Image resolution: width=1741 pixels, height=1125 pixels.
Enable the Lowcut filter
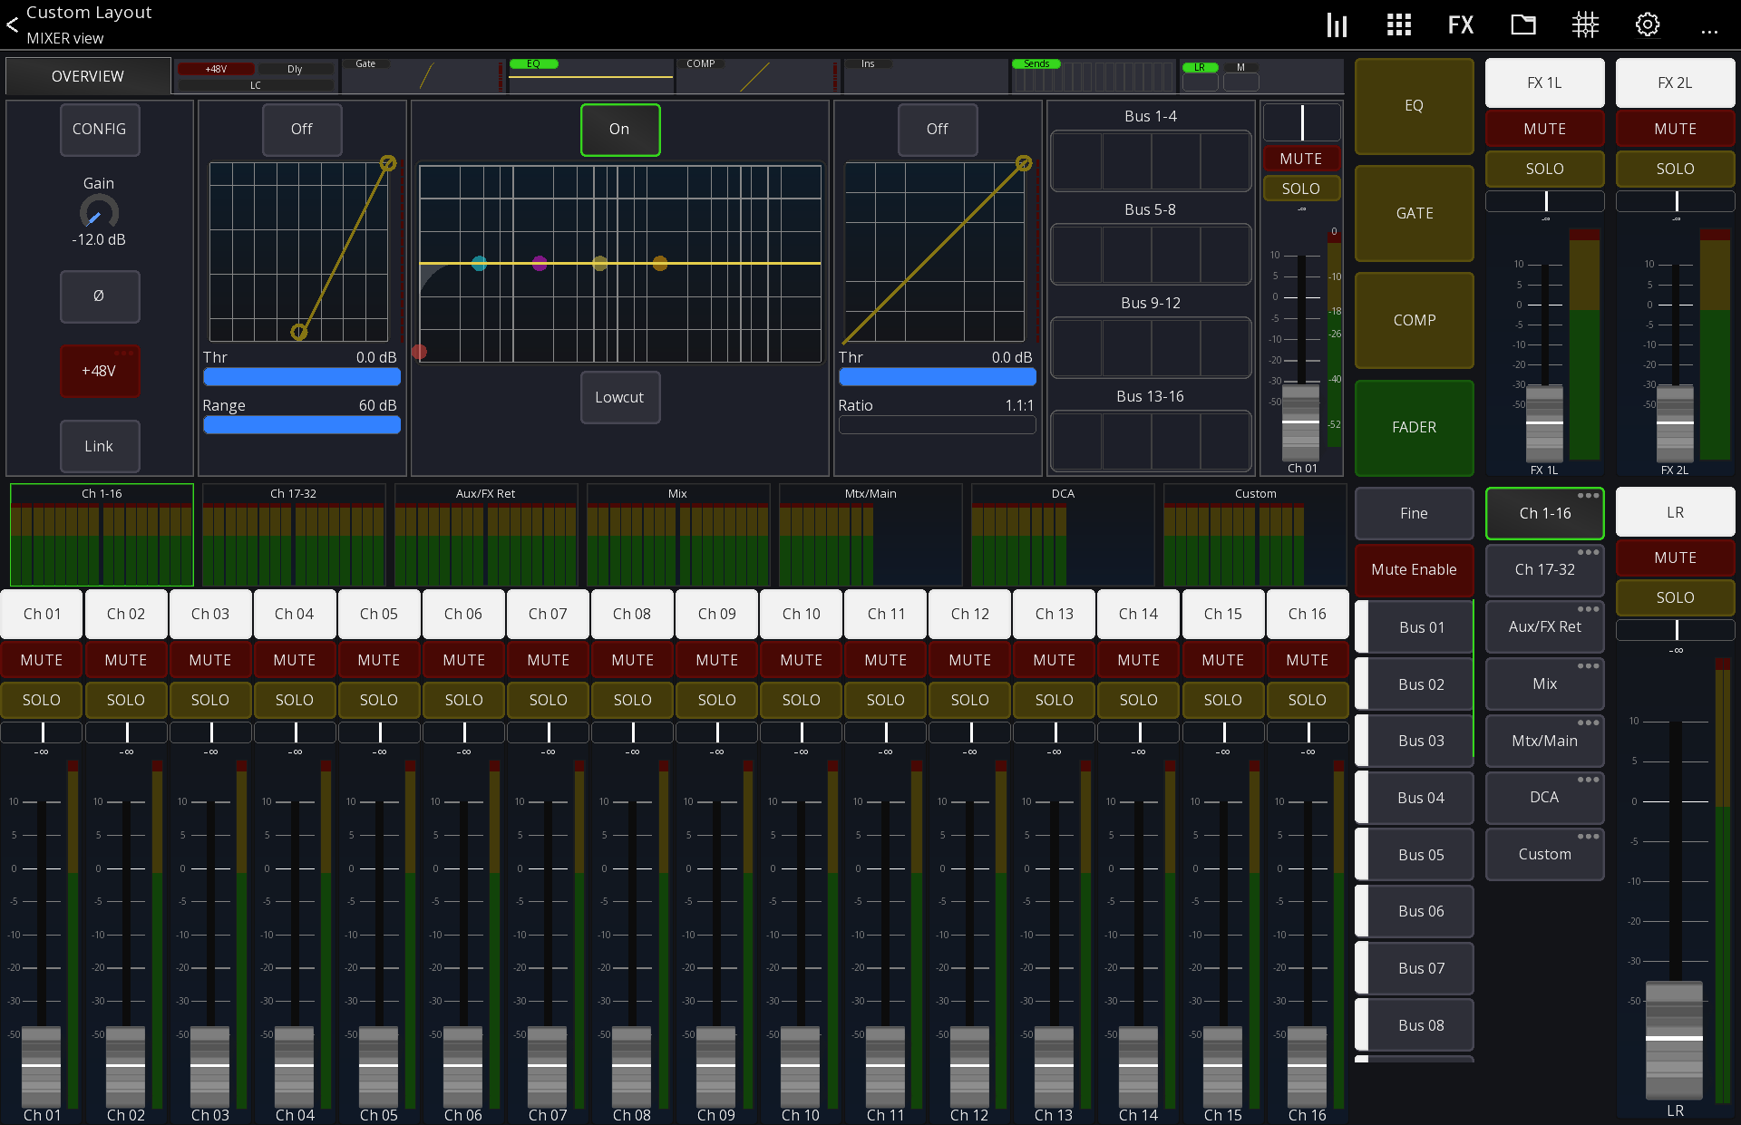620,397
